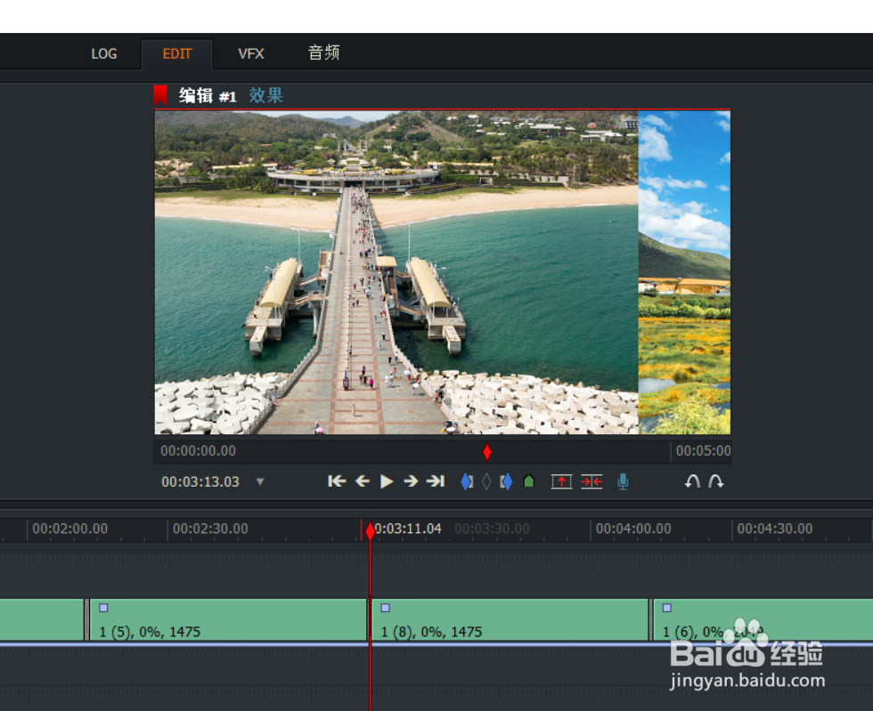
Task: Click the LOG tab label
Action: [x=104, y=53]
